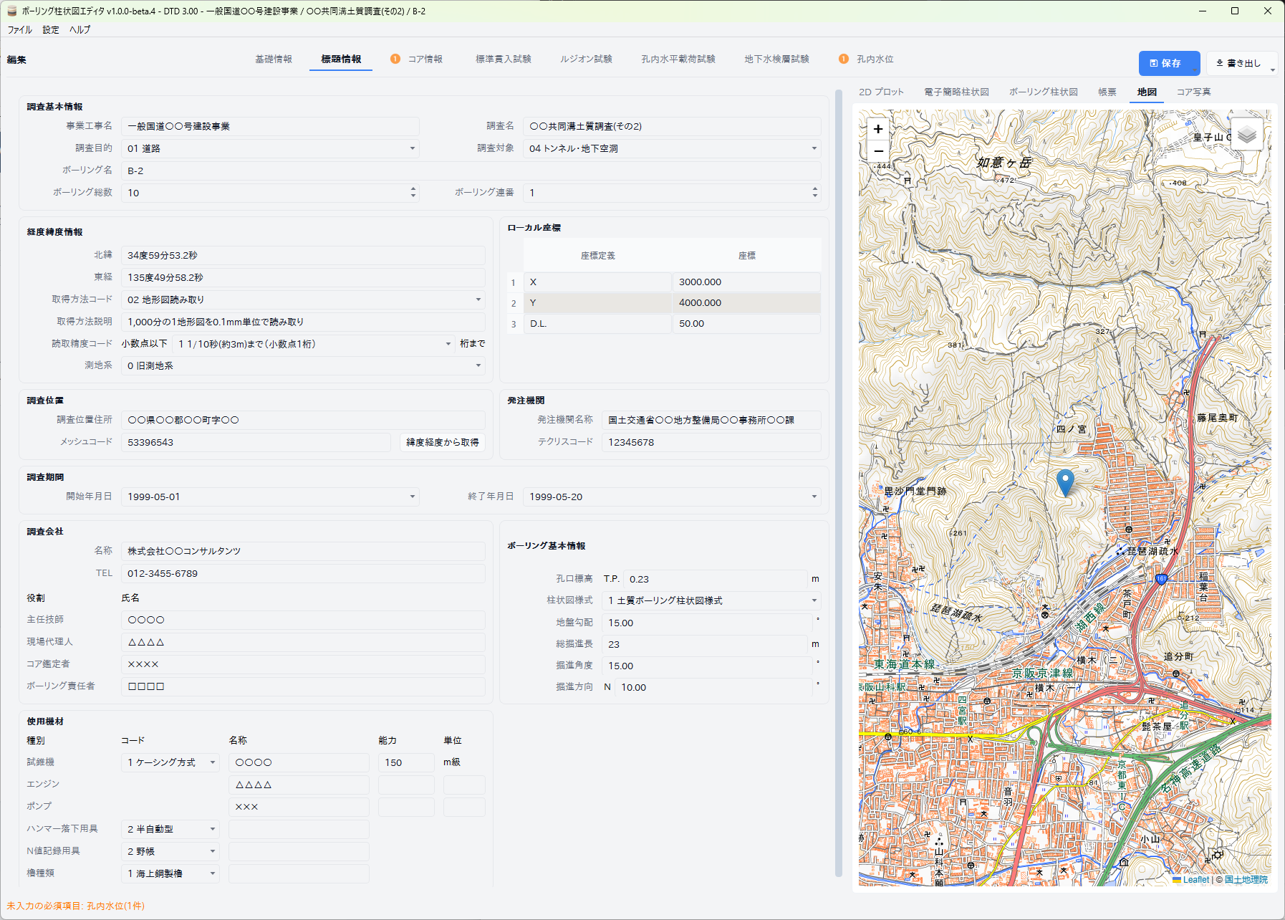Click the orange warning badge on 孔内水位 tab
This screenshot has width=1285, height=920.
click(843, 59)
